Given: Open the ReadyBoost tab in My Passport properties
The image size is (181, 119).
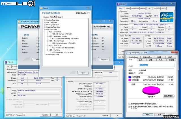Looking at the screenshot, I should point(133,57).
